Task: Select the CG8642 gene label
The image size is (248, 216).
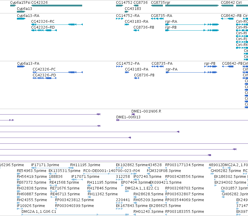Action: 228,3
